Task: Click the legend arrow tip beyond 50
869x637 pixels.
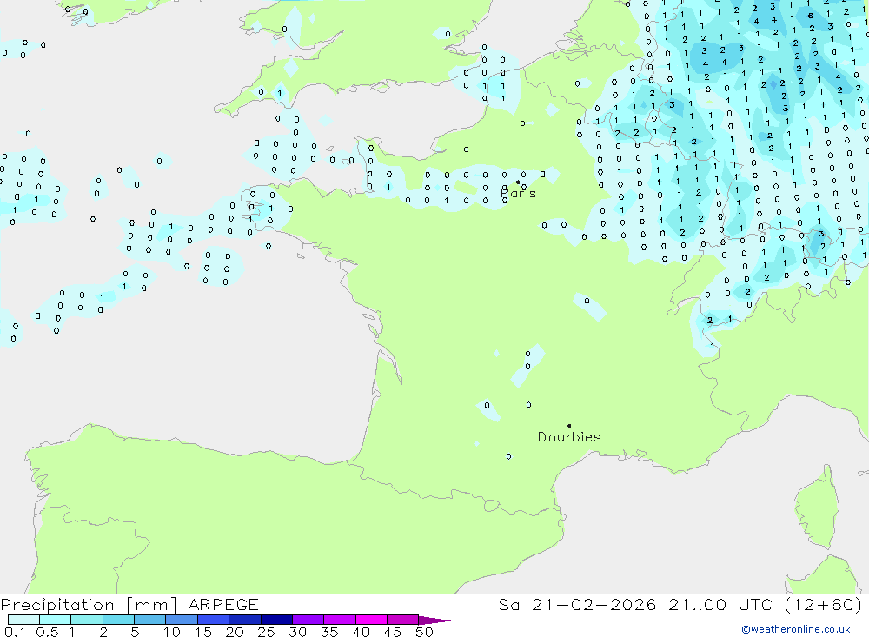Action: pyautogui.click(x=434, y=620)
